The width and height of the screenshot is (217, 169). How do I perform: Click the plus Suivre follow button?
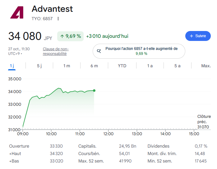(198, 36)
